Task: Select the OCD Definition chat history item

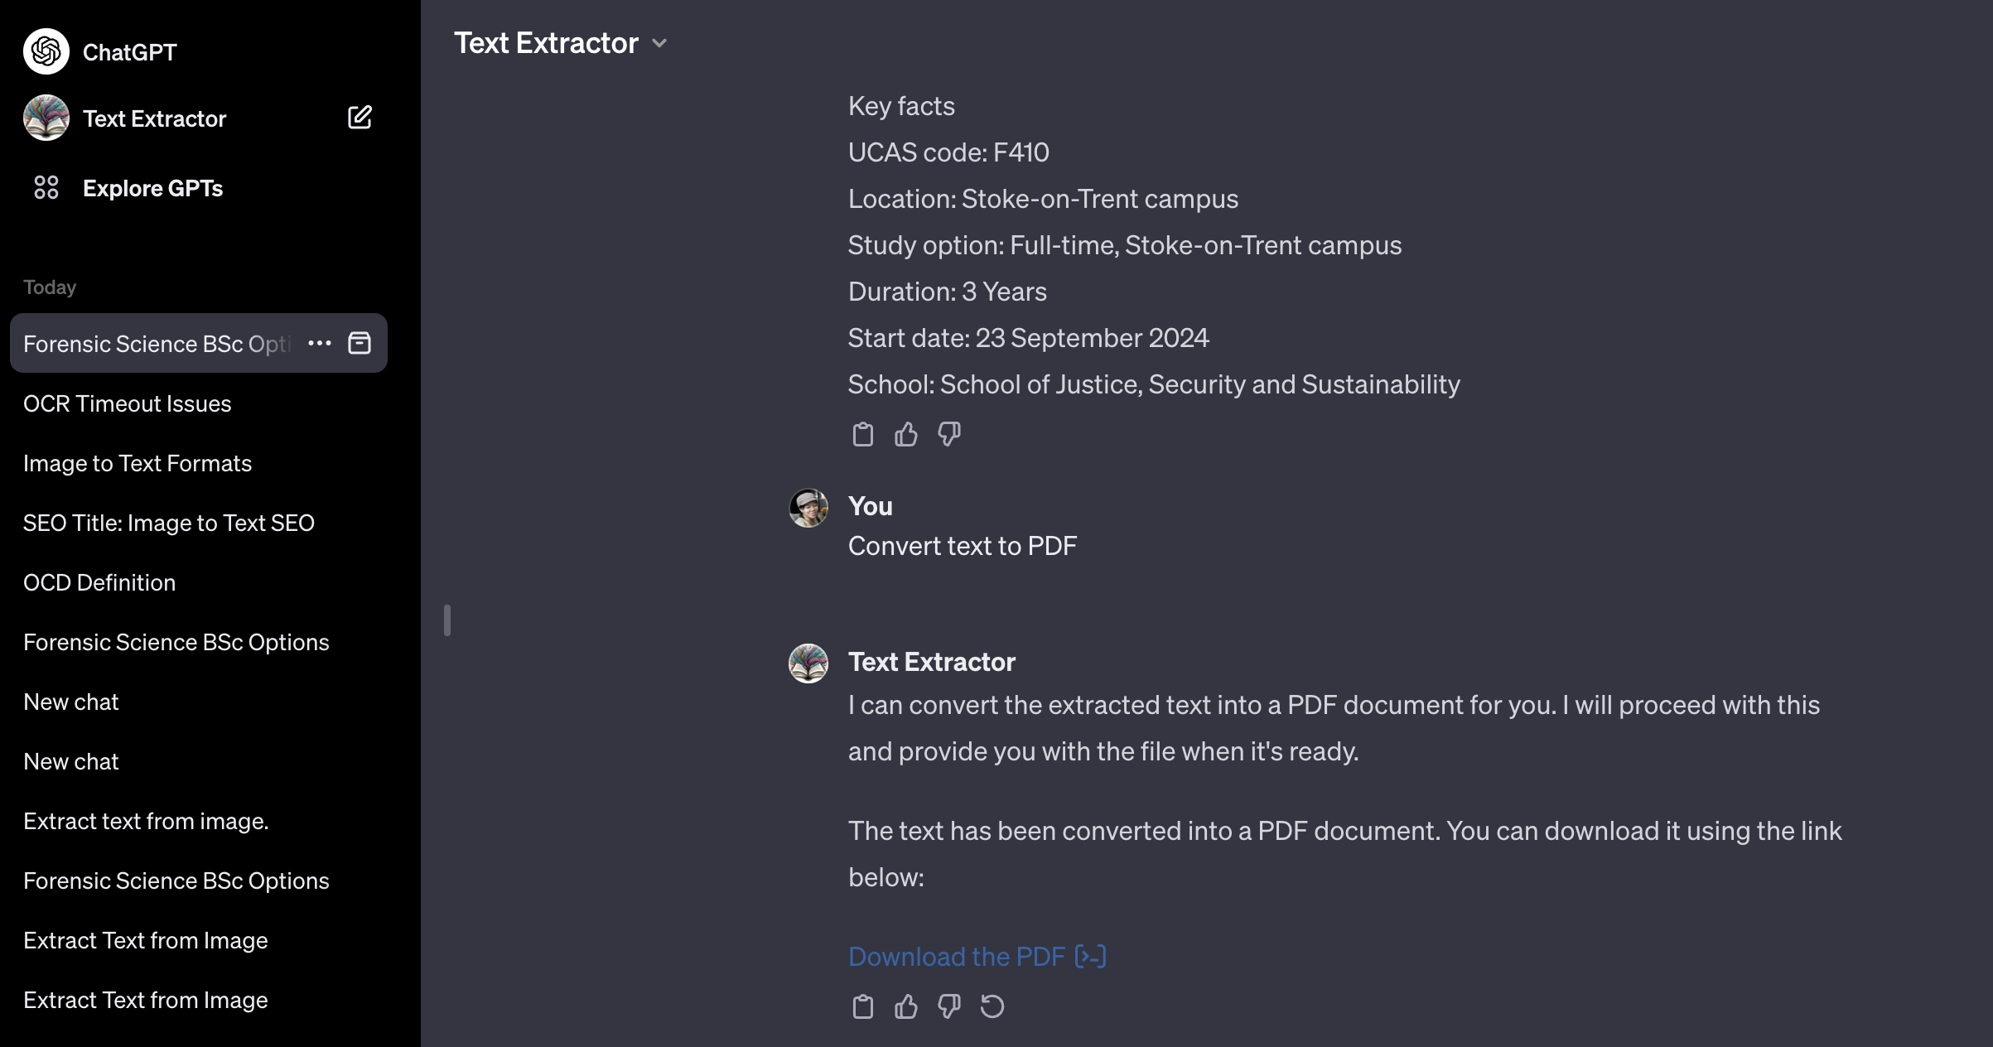Action: coord(99,581)
